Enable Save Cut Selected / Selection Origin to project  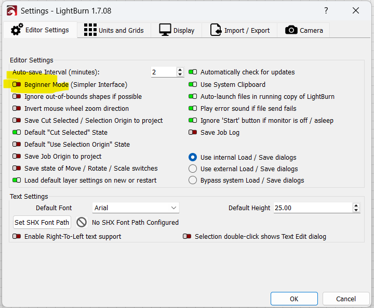tap(17, 120)
